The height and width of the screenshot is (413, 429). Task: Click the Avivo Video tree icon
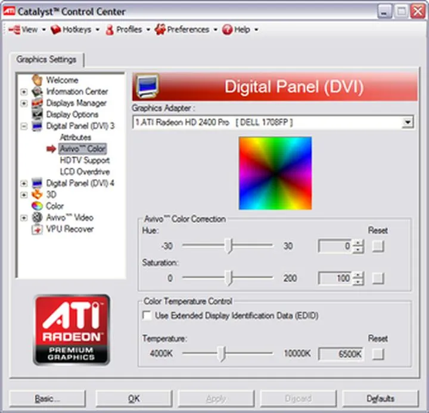[37, 218]
